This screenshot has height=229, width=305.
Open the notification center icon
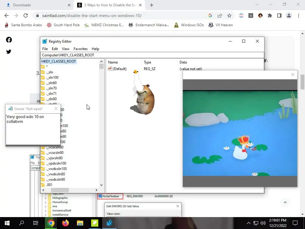[295, 223]
